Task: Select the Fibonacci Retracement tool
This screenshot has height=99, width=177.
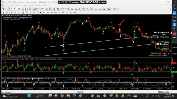Action: 27,12
